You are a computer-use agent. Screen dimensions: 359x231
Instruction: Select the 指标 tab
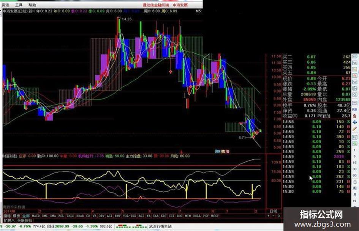point(7,216)
